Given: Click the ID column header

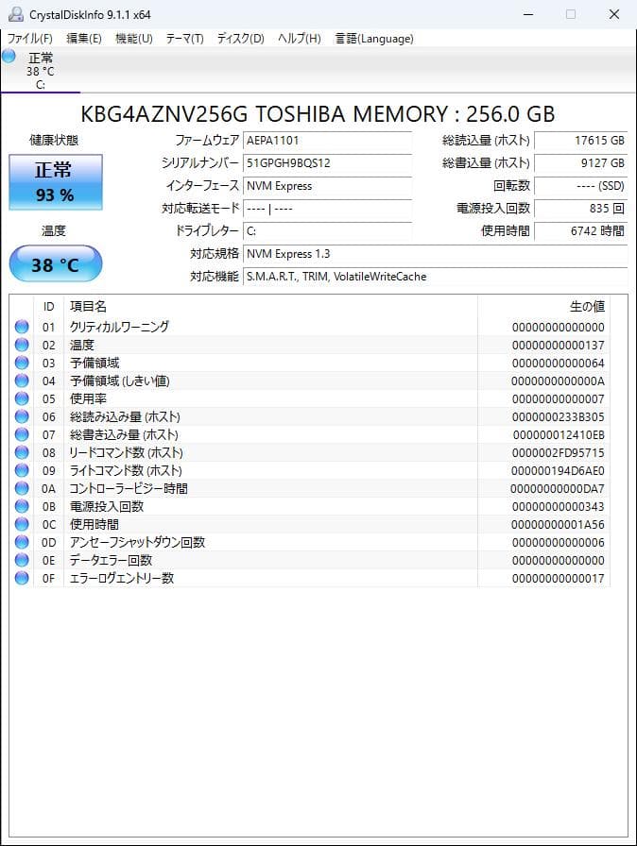Looking at the screenshot, I should [x=48, y=307].
